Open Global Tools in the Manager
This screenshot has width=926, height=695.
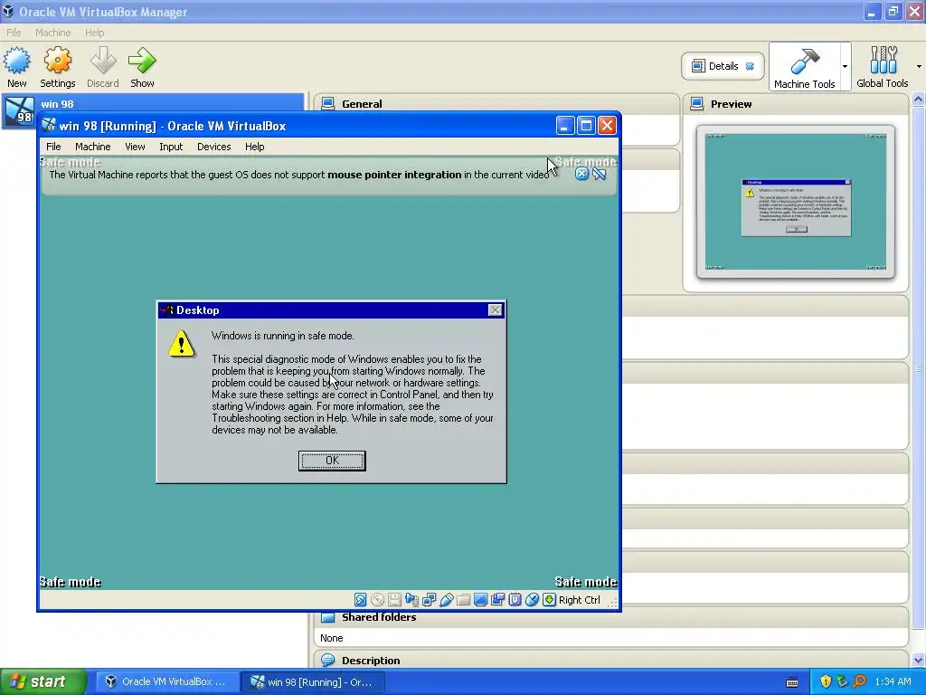[883, 67]
